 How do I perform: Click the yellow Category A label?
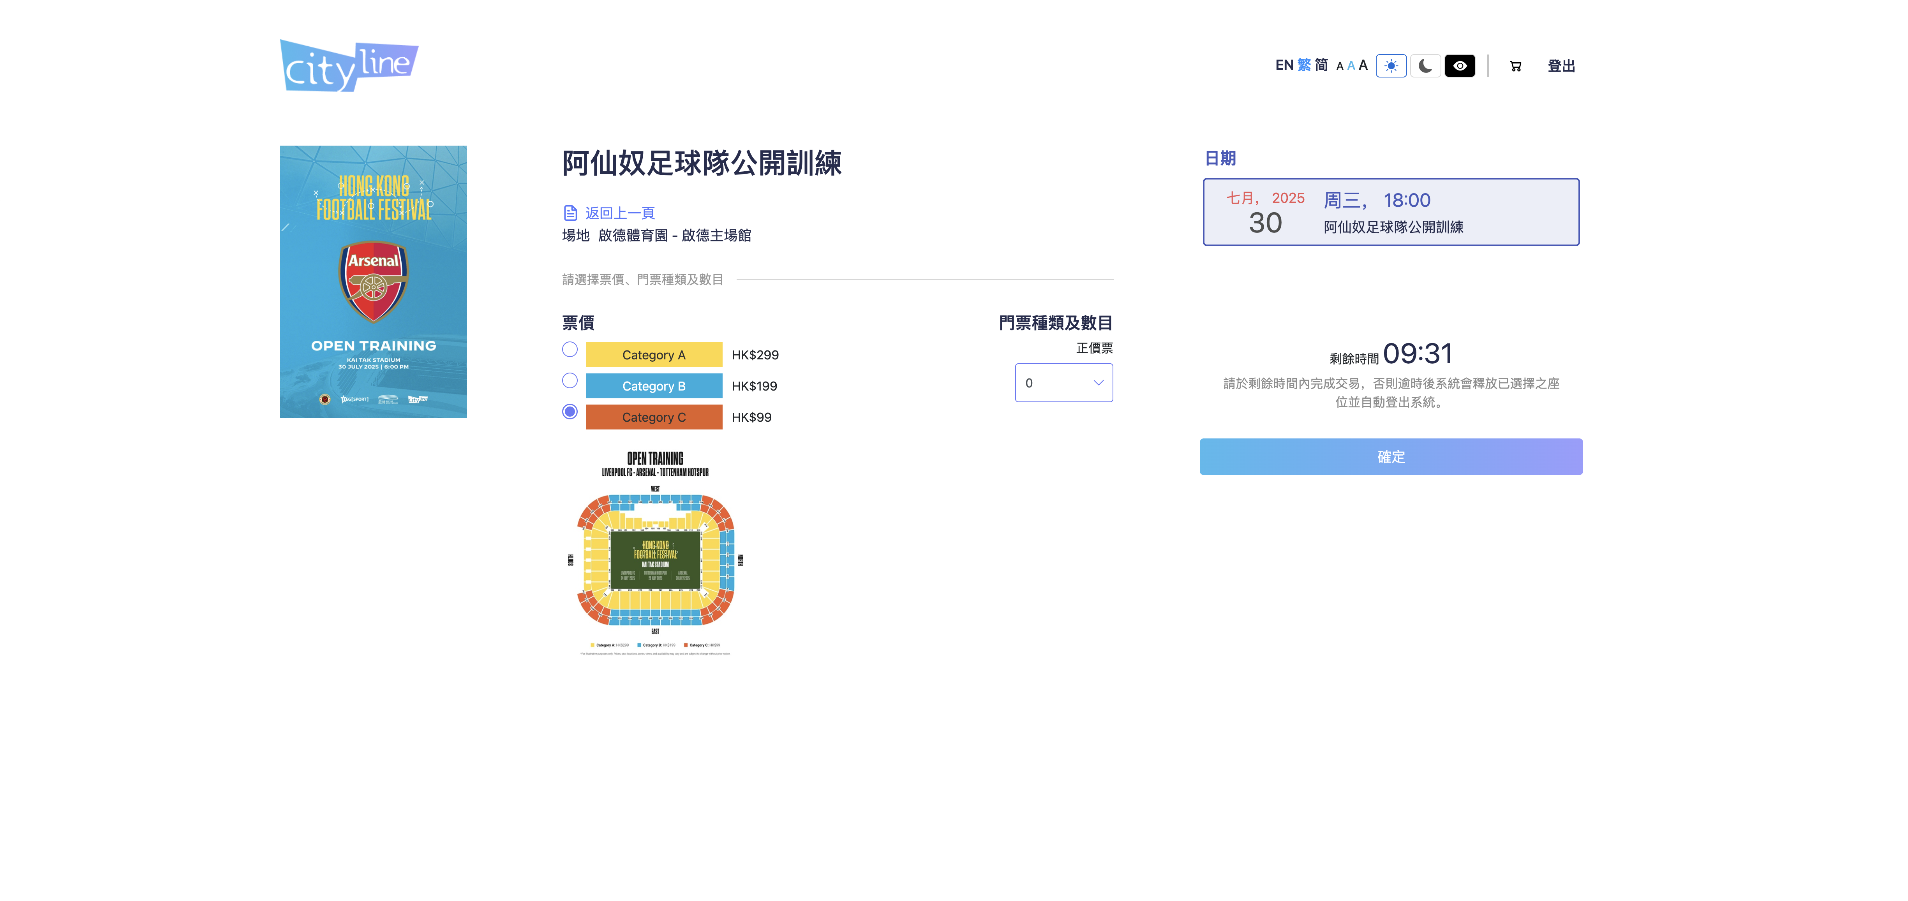click(654, 355)
